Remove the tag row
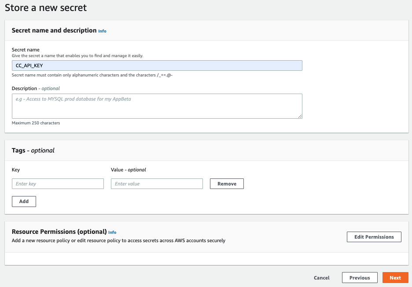 coord(227,184)
